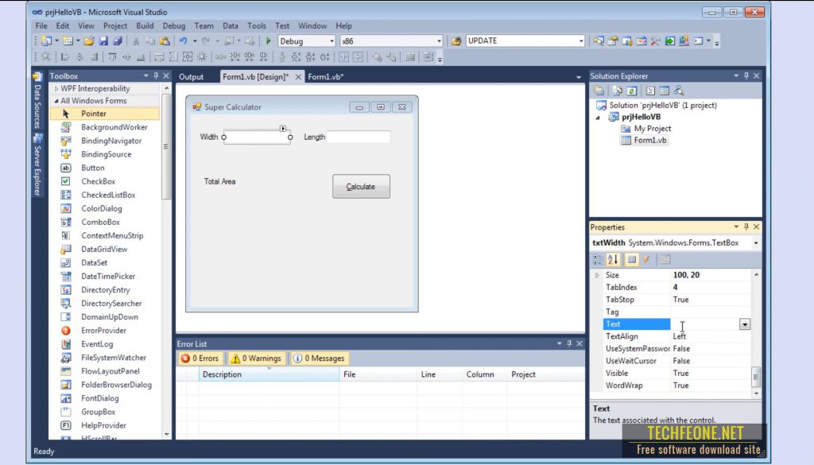Screen dimensions: 814x465
Task: Open the UPDATE find combo box
Action: 580,41
